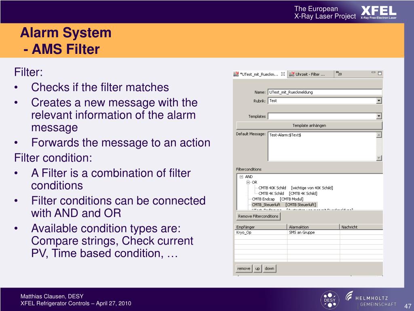Collapse the OR node in Filterconditions
Screen dimensions: 414x311
point(248,182)
